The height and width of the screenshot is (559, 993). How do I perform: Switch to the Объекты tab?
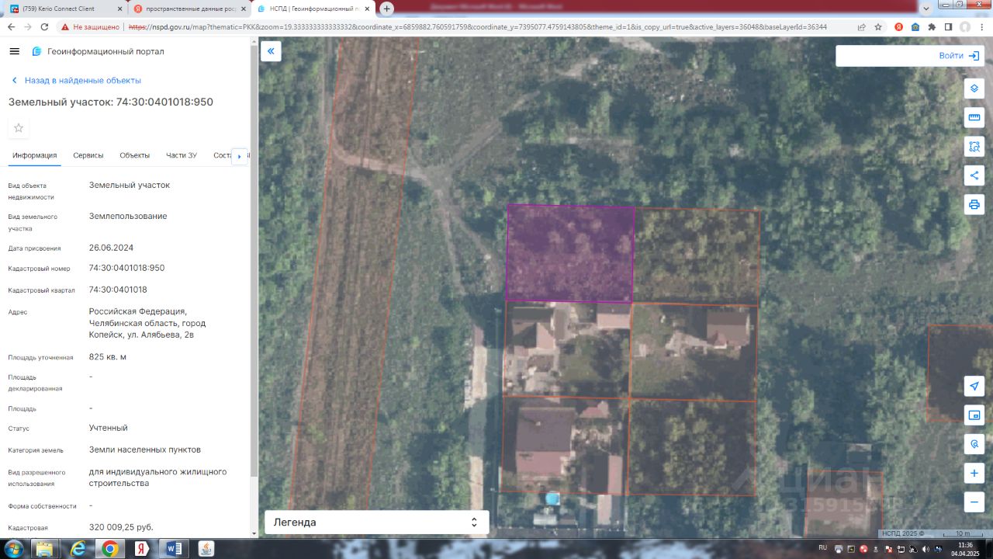(135, 155)
